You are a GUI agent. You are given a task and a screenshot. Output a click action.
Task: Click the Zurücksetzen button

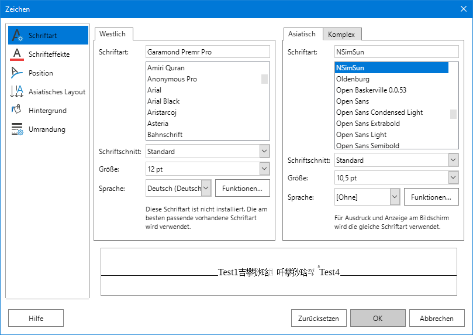(318, 319)
